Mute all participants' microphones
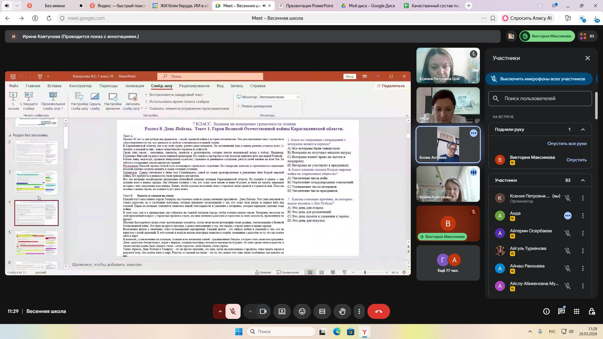 539,79
